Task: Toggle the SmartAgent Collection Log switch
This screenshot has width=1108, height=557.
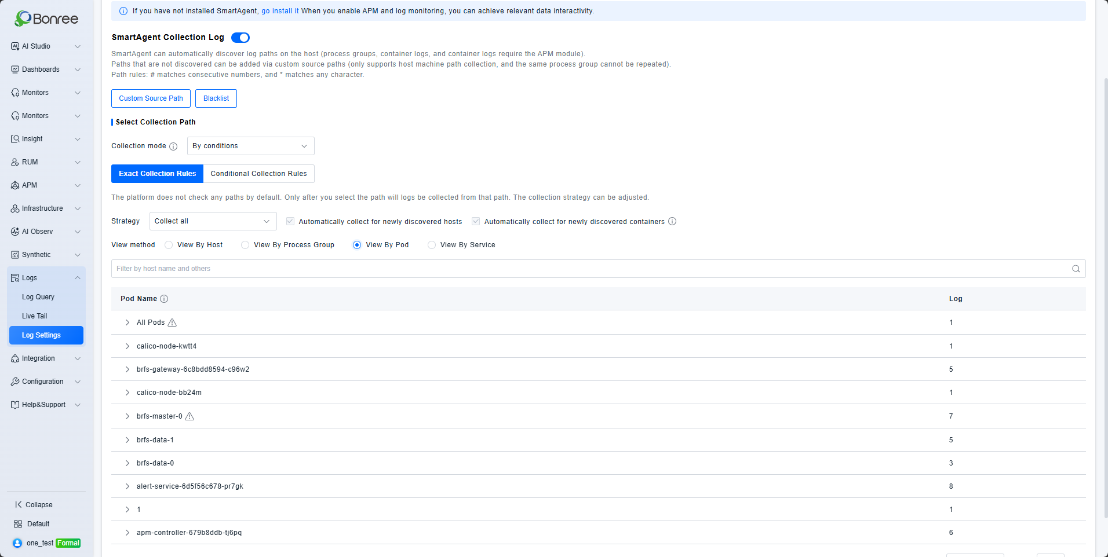Action: click(240, 38)
